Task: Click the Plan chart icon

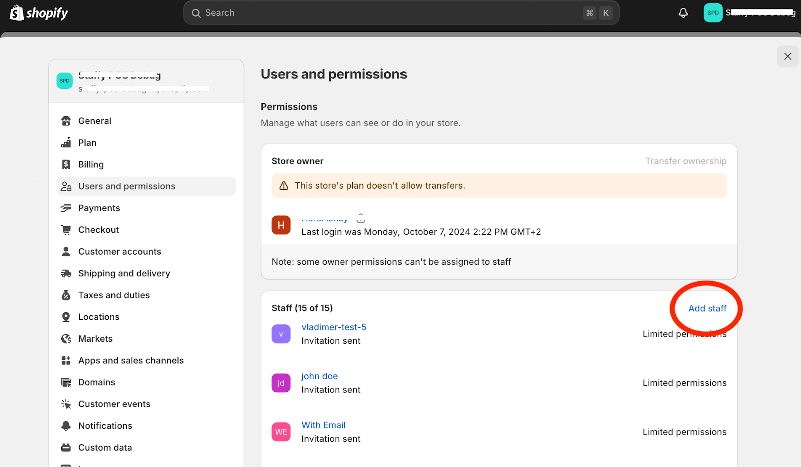Action: 66,143
